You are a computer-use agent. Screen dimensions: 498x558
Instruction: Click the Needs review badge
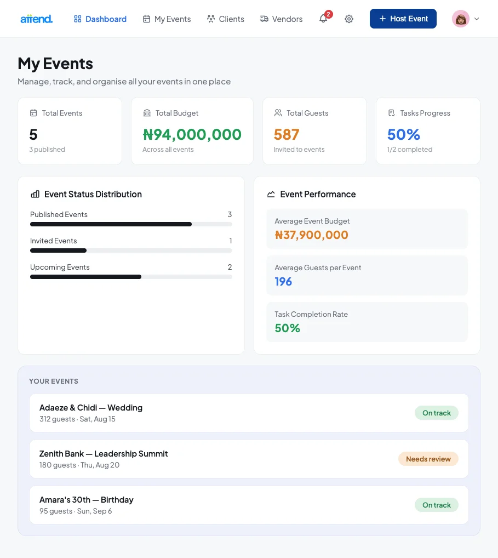tap(428, 459)
